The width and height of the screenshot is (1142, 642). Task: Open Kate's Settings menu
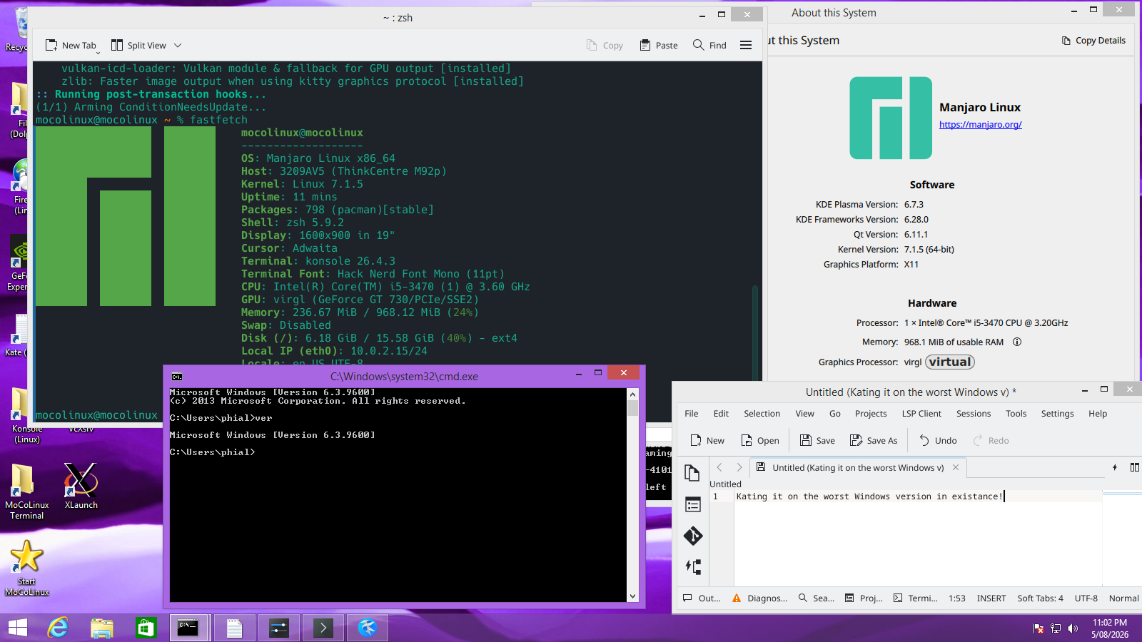[1057, 414]
